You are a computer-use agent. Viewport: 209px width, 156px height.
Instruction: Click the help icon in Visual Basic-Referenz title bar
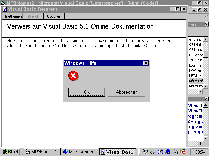tap(5, 9)
